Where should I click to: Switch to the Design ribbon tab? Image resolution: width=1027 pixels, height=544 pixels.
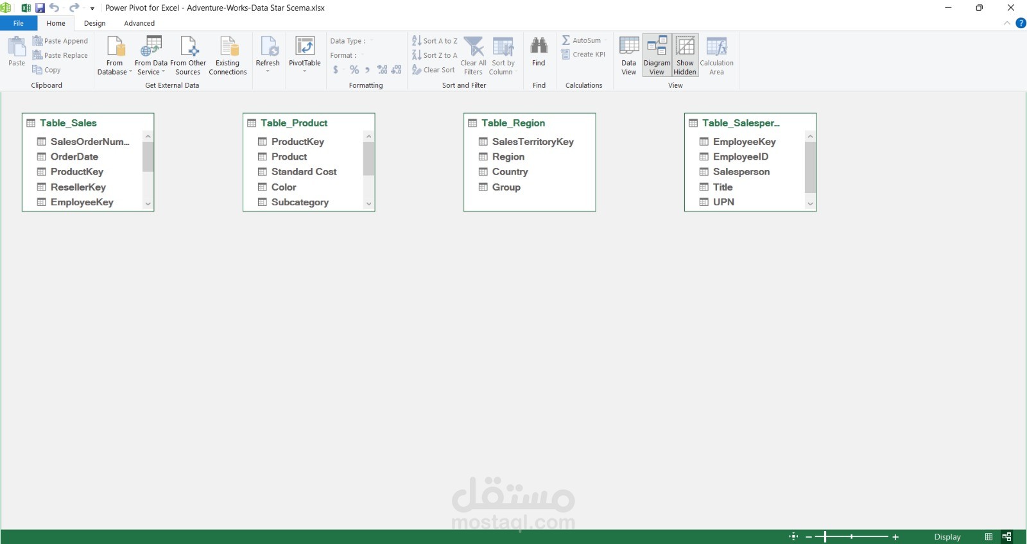point(94,23)
